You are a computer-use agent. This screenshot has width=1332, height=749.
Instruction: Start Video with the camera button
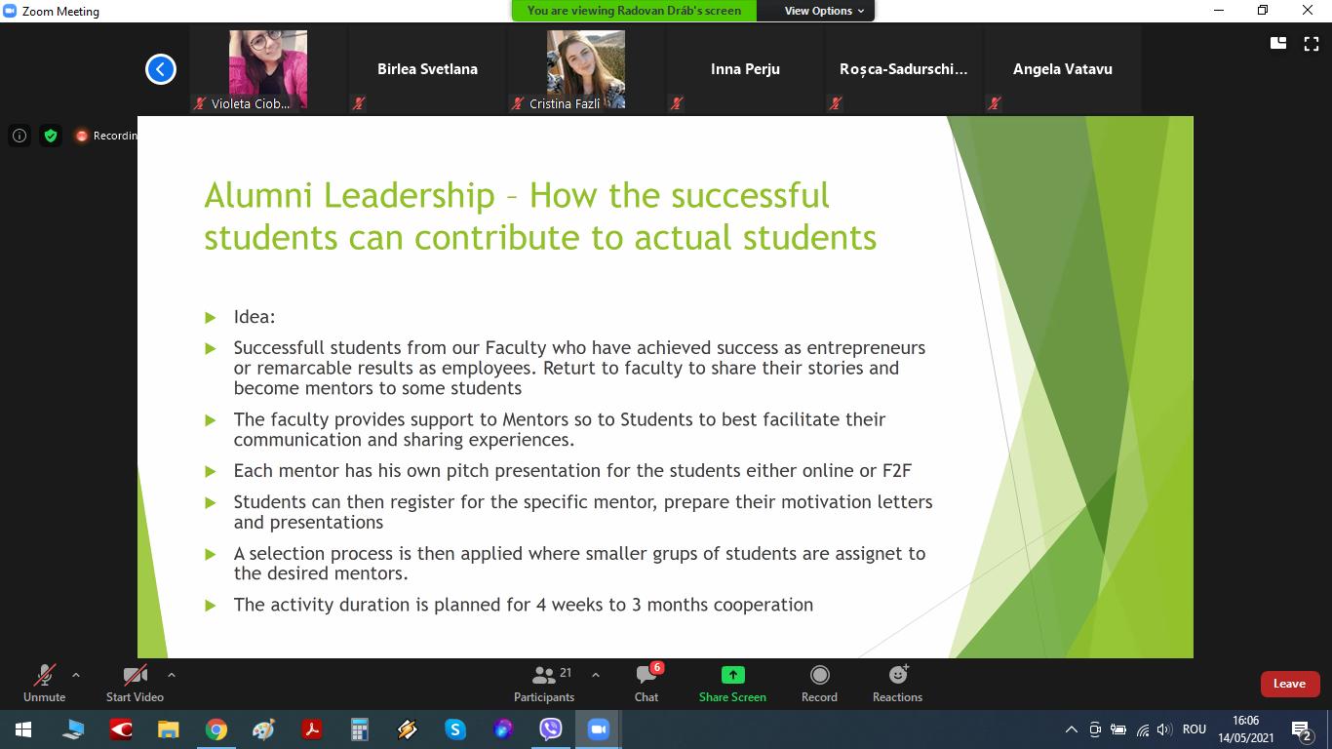(135, 684)
